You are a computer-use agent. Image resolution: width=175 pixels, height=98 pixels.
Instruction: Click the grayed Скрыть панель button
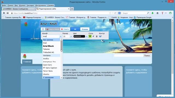tap(52, 29)
